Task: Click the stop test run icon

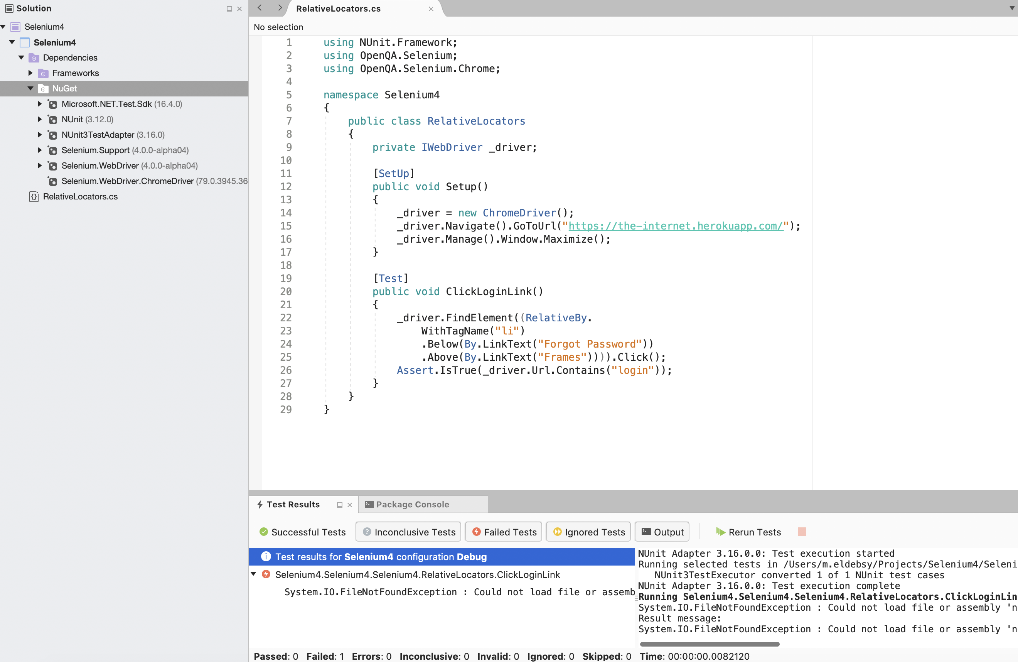Action: [802, 532]
